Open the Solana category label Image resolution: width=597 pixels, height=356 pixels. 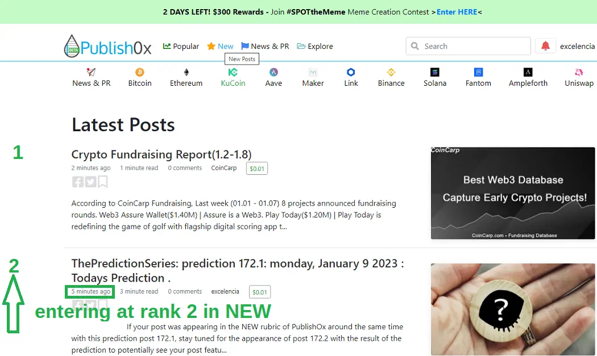click(x=435, y=83)
